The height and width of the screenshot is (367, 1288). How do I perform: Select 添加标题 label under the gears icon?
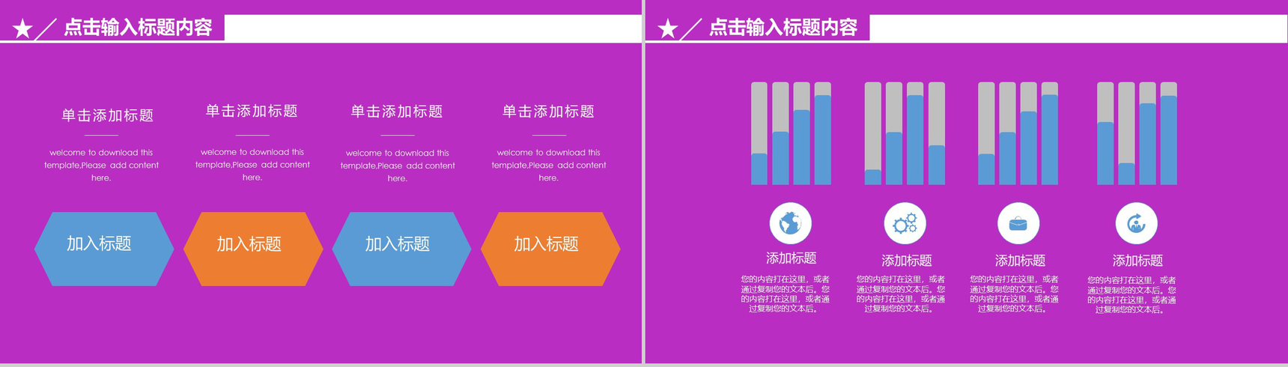tap(906, 261)
